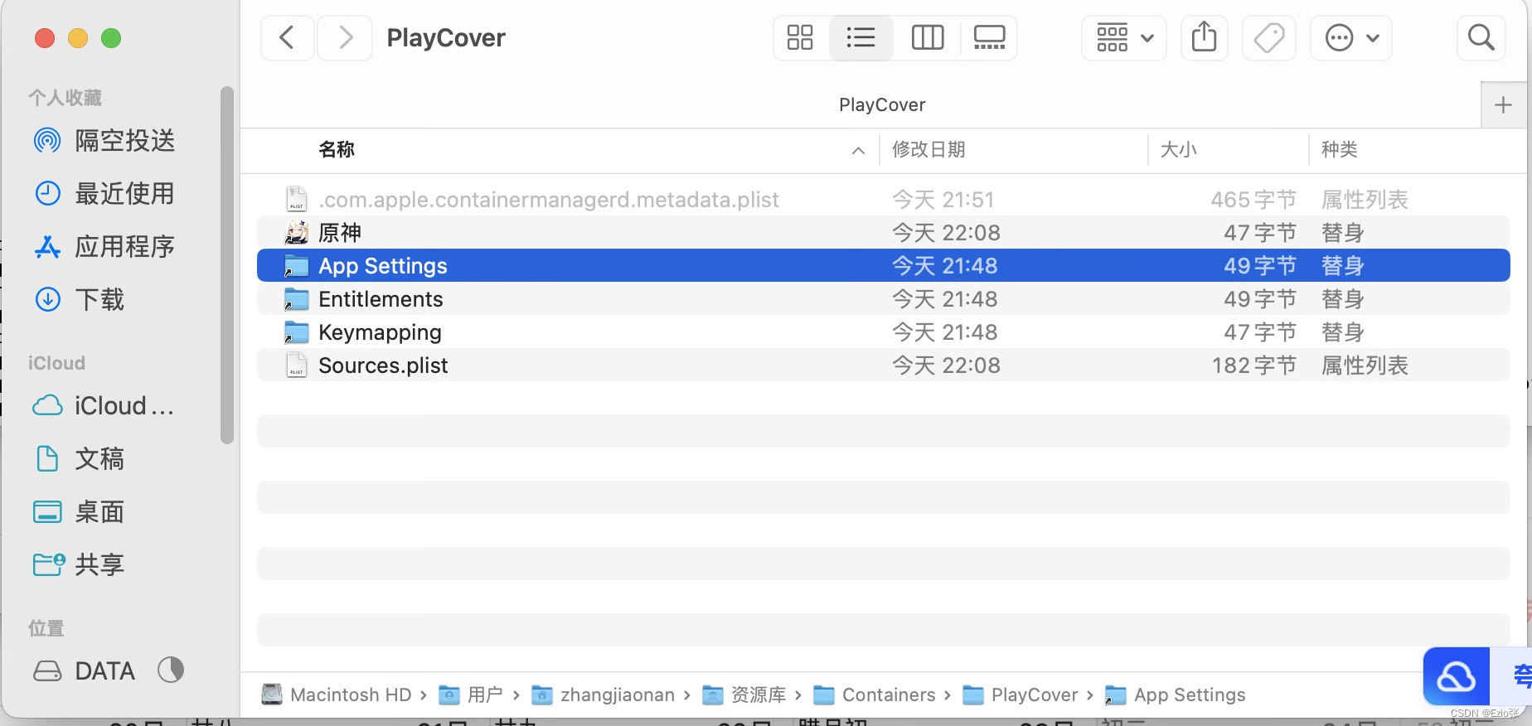Click the App Settings folder icon

point(296,266)
